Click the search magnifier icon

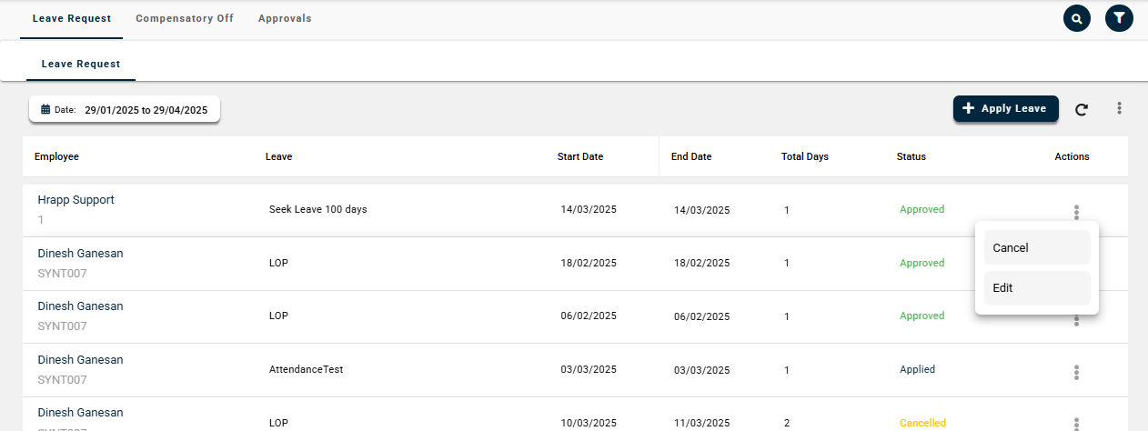pos(1076,18)
